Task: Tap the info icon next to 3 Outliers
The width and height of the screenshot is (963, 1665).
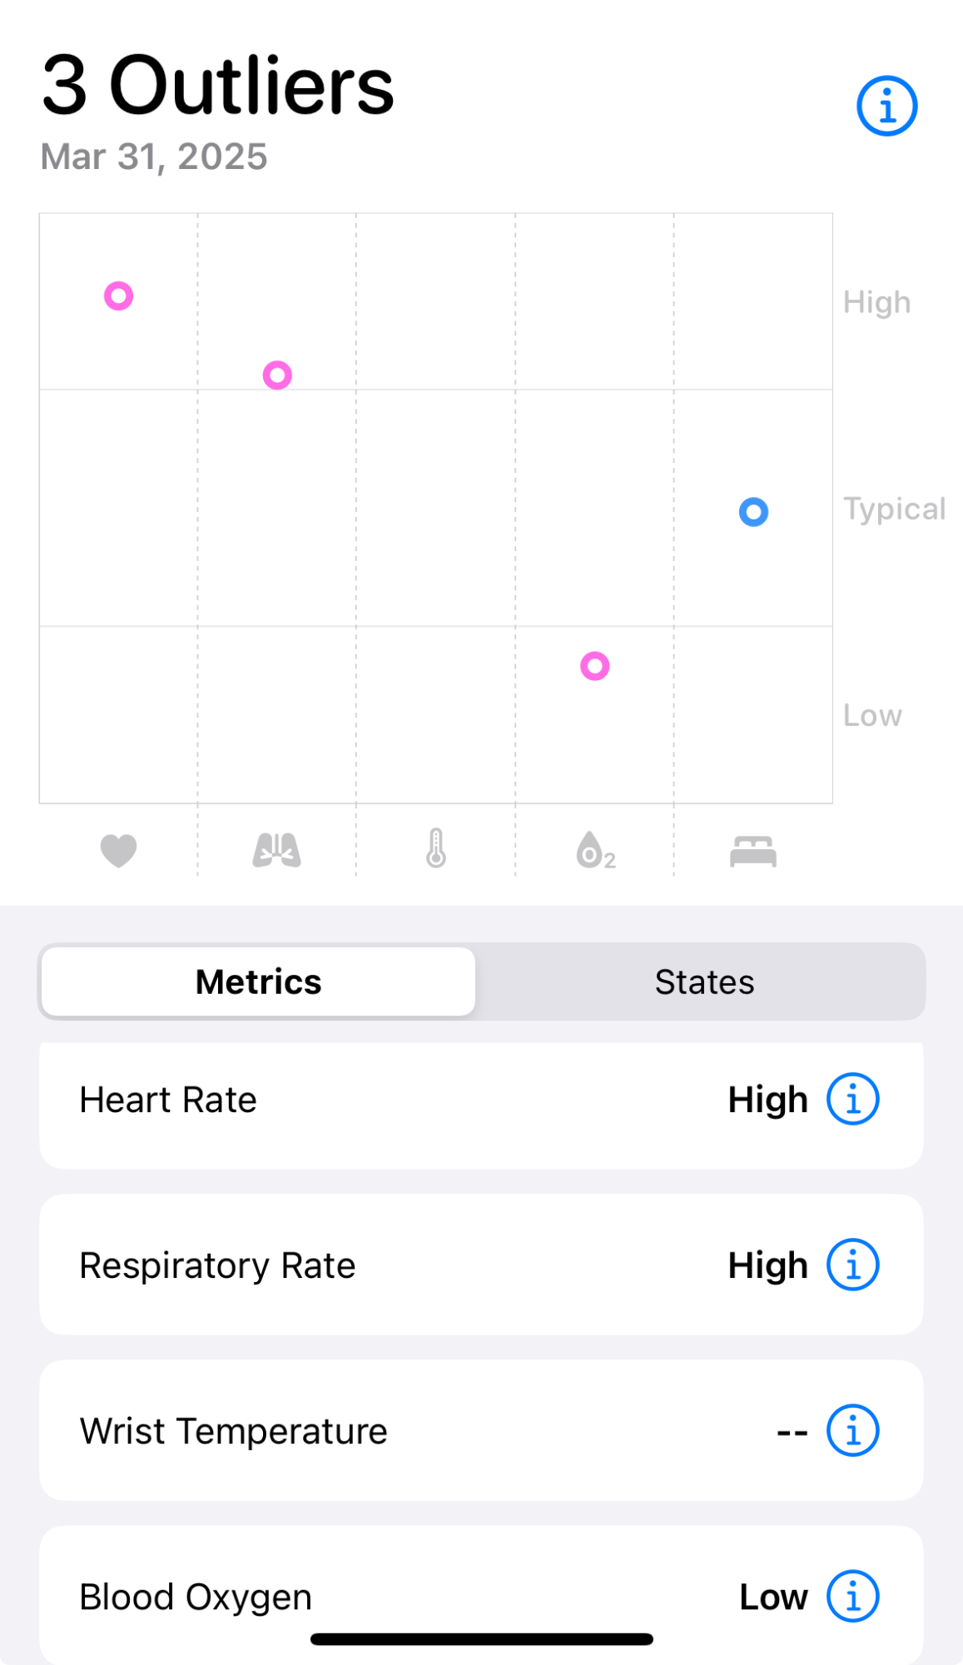Action: coord(886,107)
